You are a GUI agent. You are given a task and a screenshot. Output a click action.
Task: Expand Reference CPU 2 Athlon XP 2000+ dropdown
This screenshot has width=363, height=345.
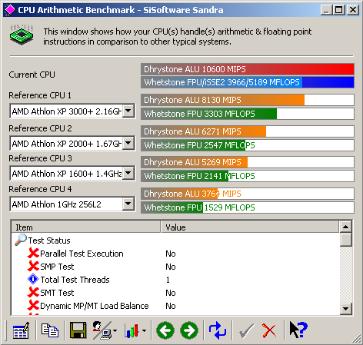[128, 144]
